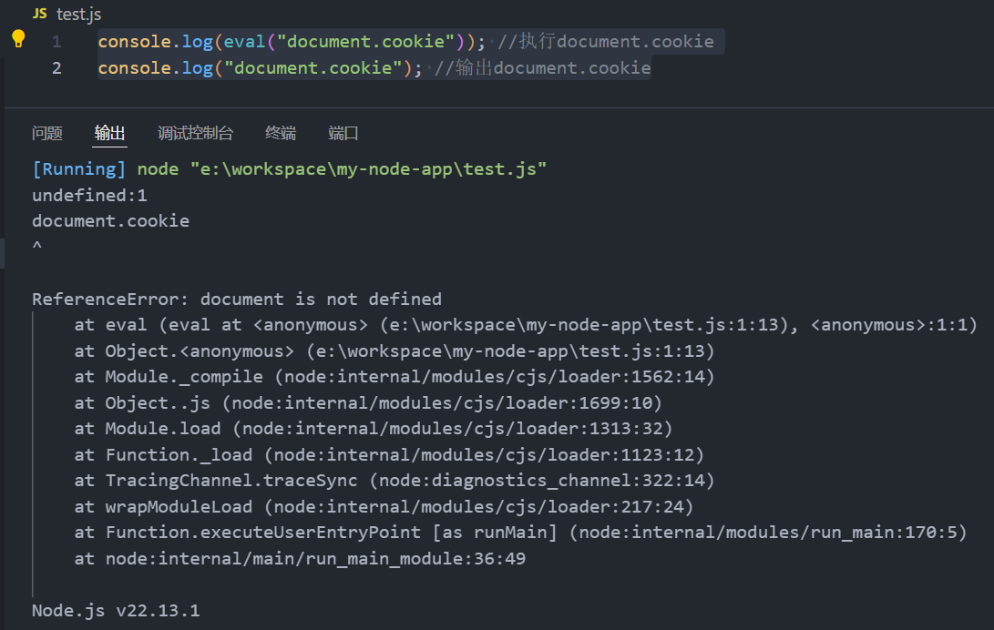
Task: Click the JS file icon beside test.js
Action: (40, 14)
